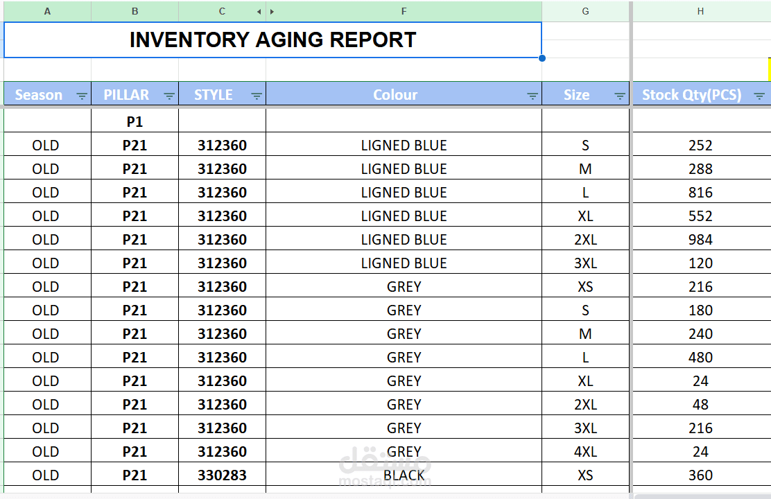Click the stock quantity cell 984

700,240
